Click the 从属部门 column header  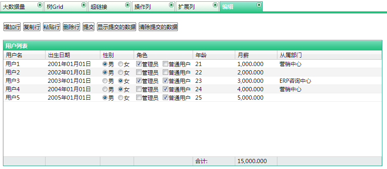pos(330,55)
